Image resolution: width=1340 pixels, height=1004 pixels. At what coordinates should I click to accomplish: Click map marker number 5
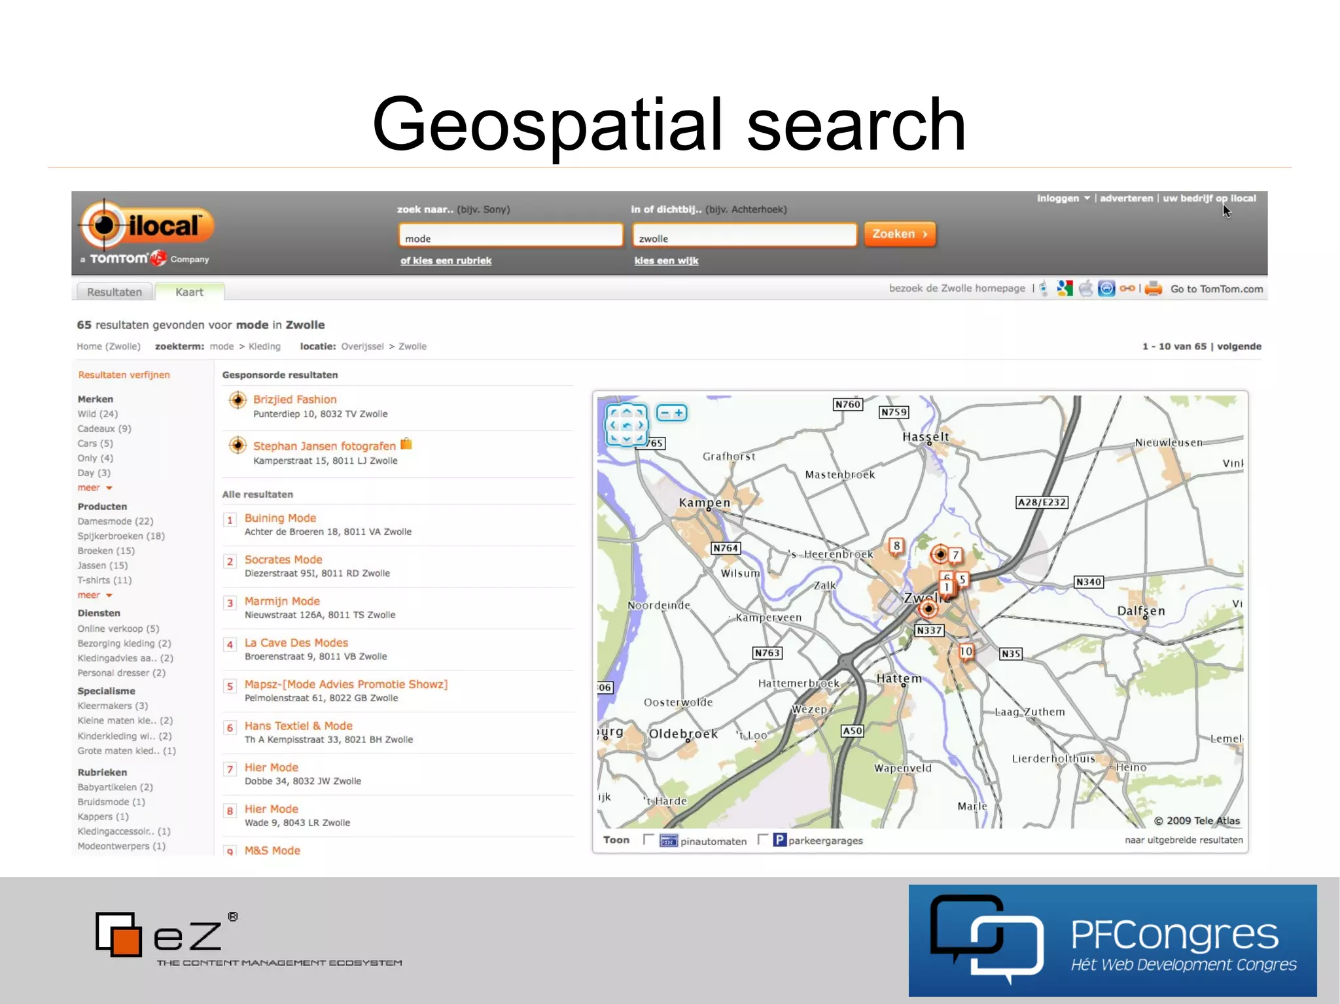[x=962, y=580]
